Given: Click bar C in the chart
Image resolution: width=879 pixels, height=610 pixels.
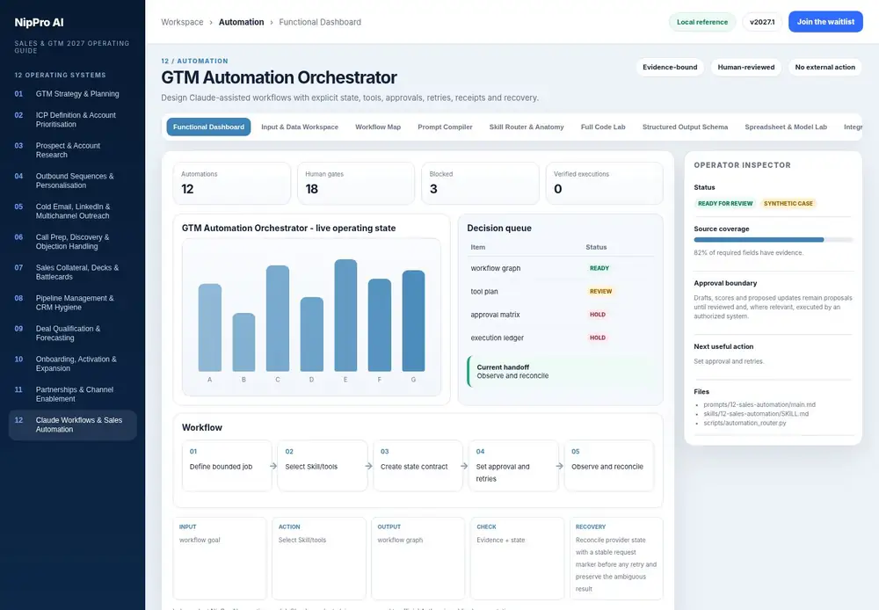Looking at the screenshot, I should (278, 318).
